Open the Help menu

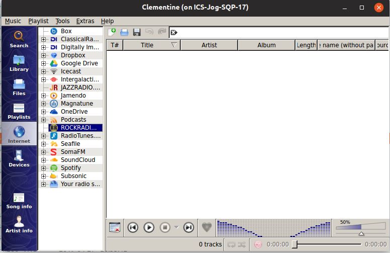(107, 21)
